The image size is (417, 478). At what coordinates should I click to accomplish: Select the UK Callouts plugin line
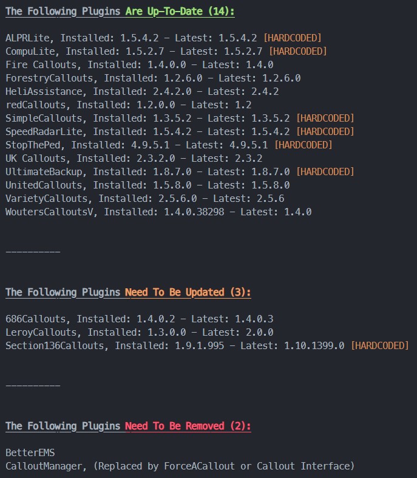point(134,158)
